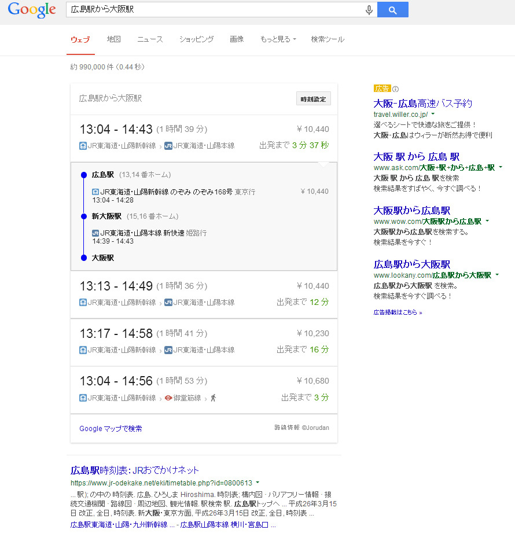Click the 出発まで 3 分 37 秒 countdown
Viewport: 515px width, 541px height.
[294, 145]
